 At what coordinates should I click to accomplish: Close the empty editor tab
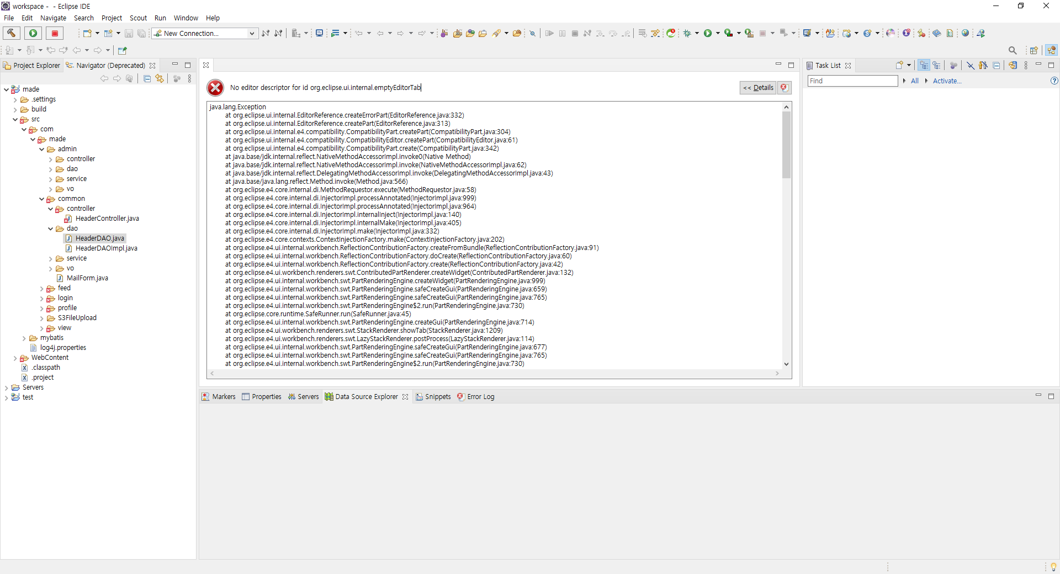(206, 65)
